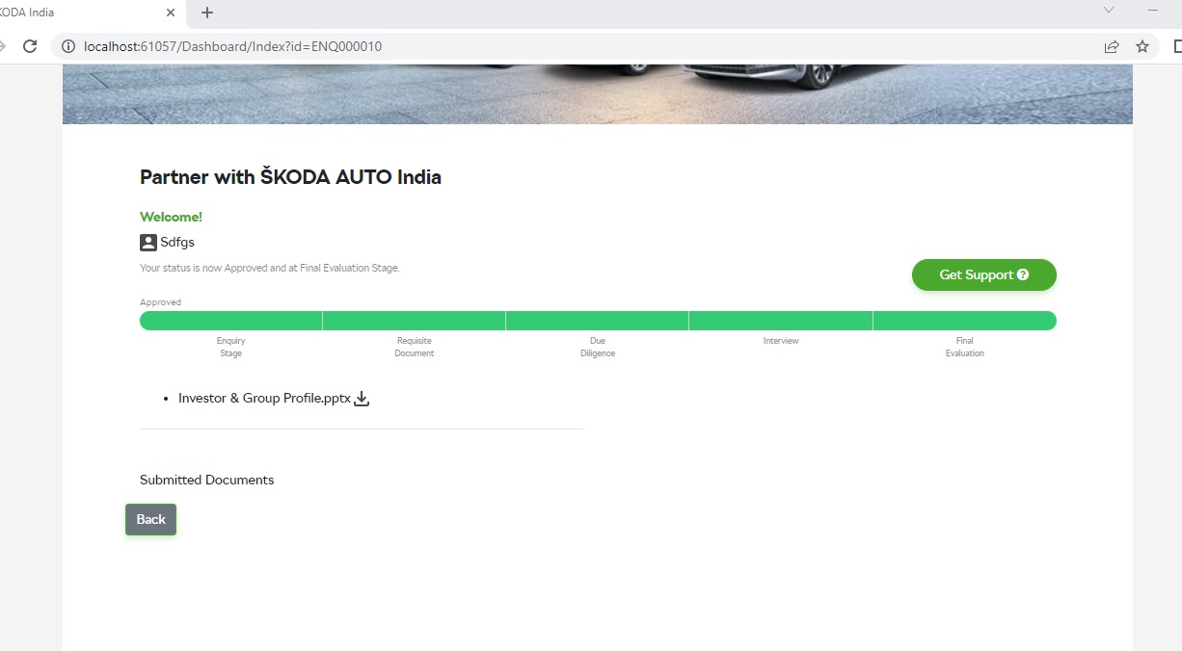Click the Approved label above progress bar
This screenshot has width=1182, height=651.
pyautogui.click(x=160, y=302)
